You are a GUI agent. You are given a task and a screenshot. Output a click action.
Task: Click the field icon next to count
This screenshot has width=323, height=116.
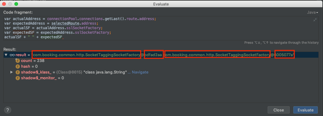point(18,61)
